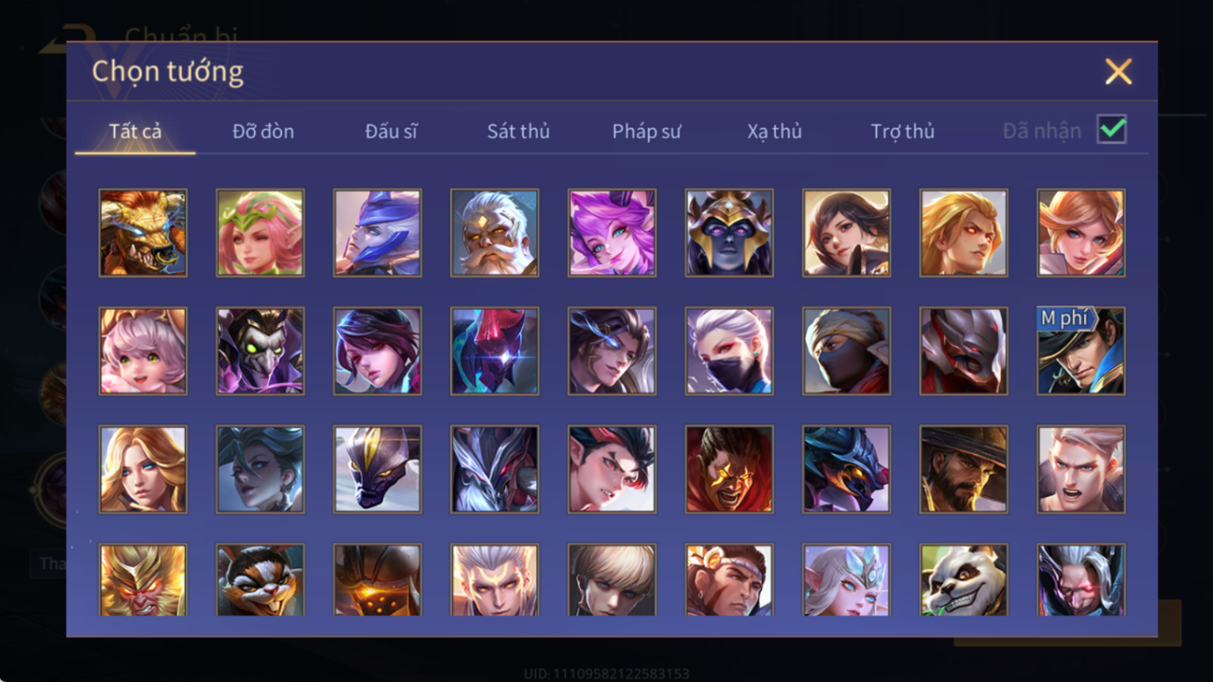Open the Đấu sĩ tab
The image size is (1213, 682).
(391, 131)
